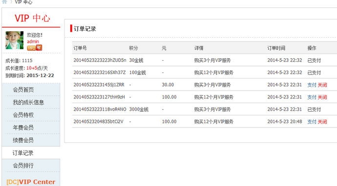
Task: Click 已支付 status for order 20140523223216SXh37Z
Action: pyautogui.click(x=314, y=72)
